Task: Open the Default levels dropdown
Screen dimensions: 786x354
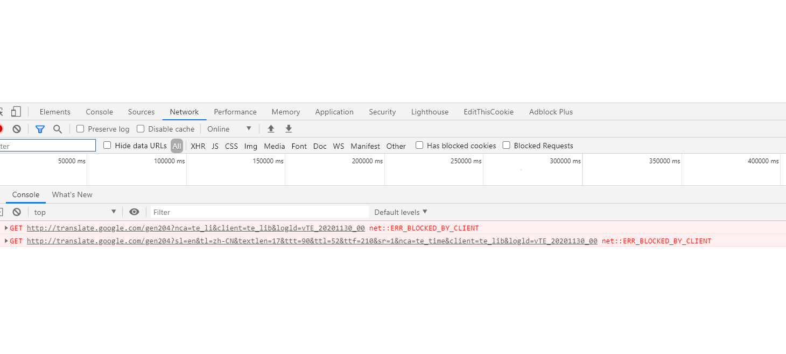Action: 400,212
